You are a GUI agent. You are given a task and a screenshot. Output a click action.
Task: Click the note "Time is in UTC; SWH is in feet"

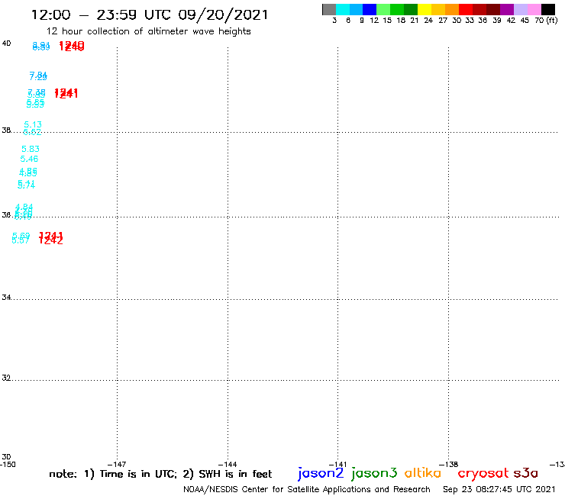coord(160,474)
